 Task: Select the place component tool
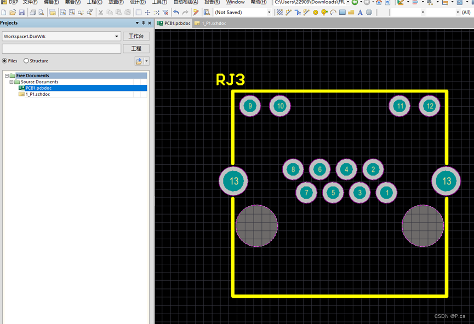[369, 13]
